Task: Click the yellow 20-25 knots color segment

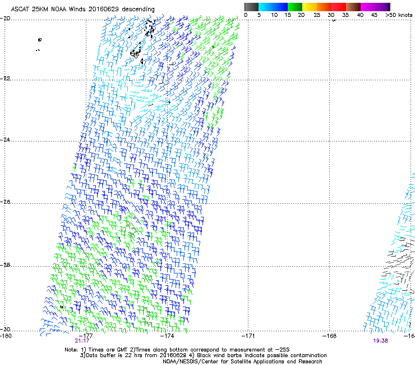Action: [x=310, y=7]
